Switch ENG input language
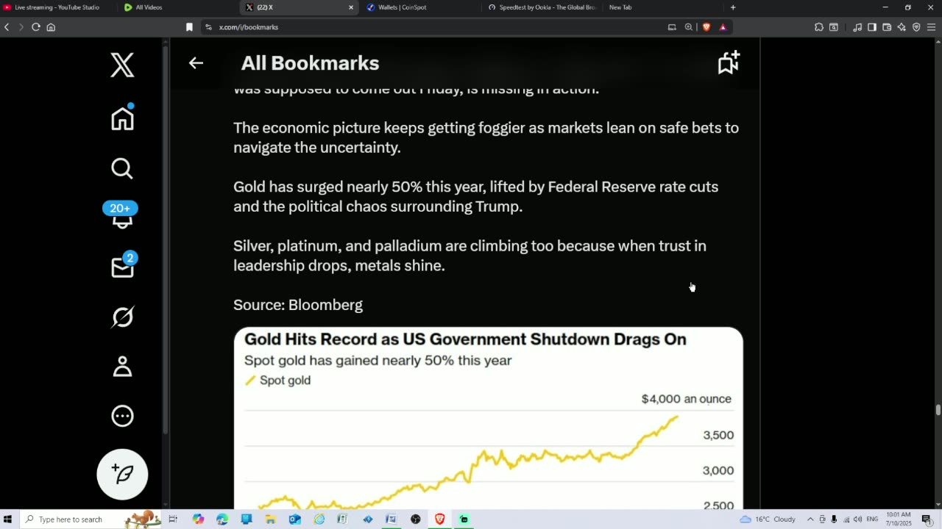 coord(872,519)
